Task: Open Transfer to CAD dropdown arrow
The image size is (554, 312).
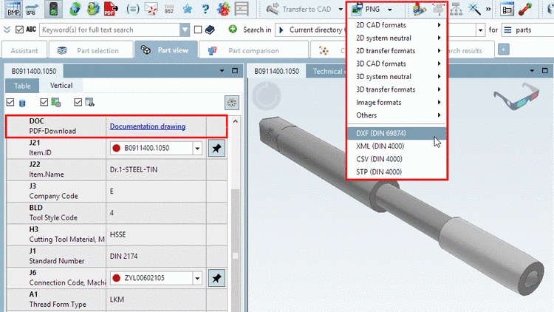Action: (341, 10)
